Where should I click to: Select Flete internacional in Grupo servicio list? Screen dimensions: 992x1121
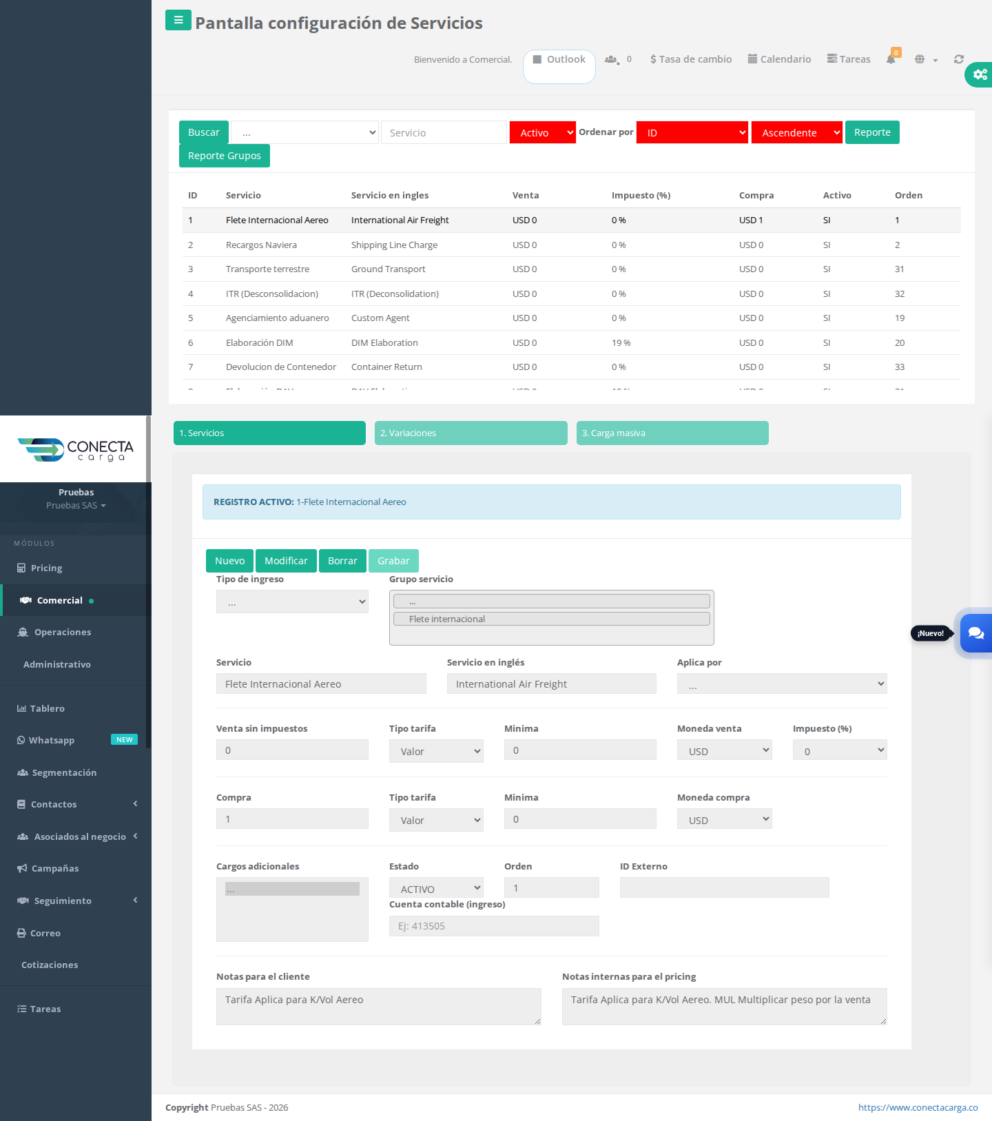tap(551, 619)
